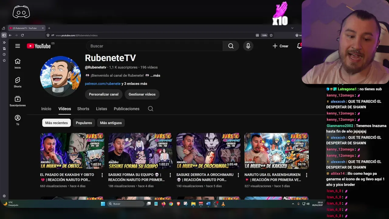389x219 pixels.
Task: Open options for Naruto usa el Rasenshuriken video
Action: pyautogui.click(x=306, y=175)
